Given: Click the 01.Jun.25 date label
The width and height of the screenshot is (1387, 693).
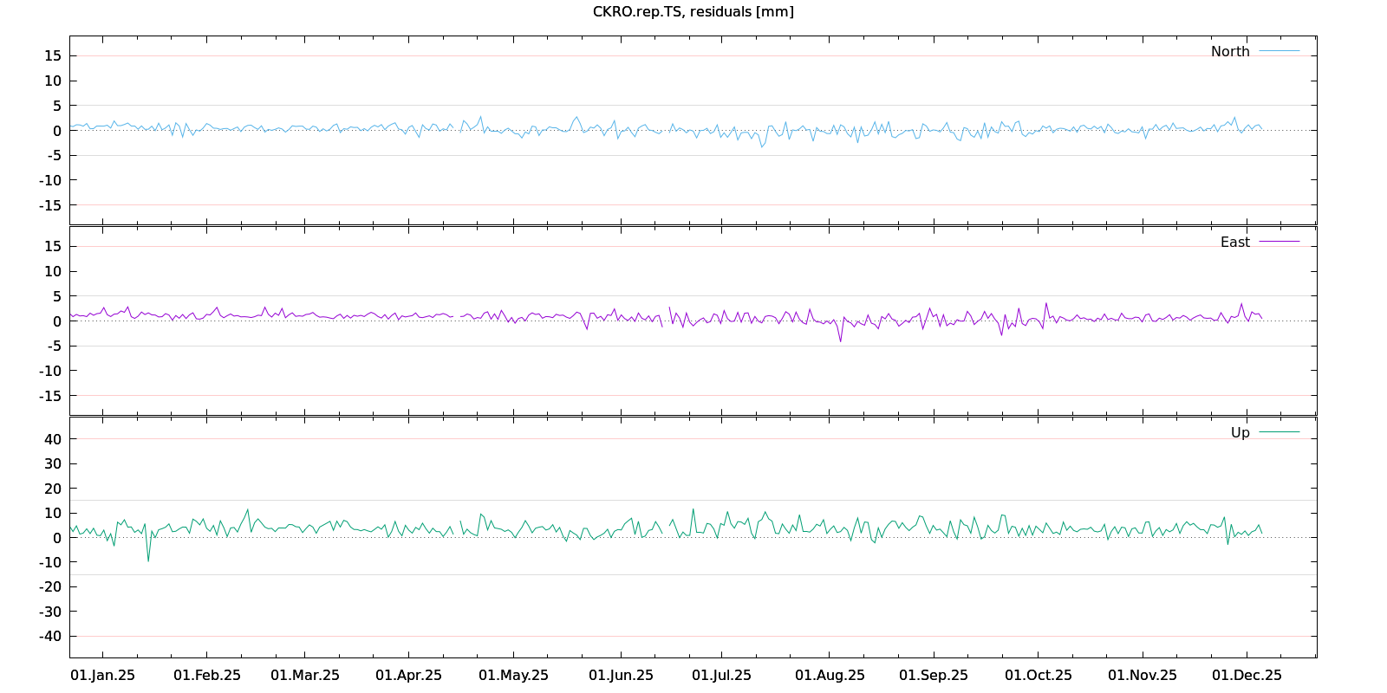Looking at the screenshot, I should click(621, 675).
